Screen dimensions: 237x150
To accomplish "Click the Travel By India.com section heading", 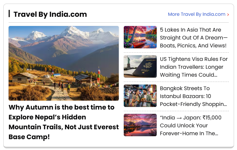I will coord(50,14).
